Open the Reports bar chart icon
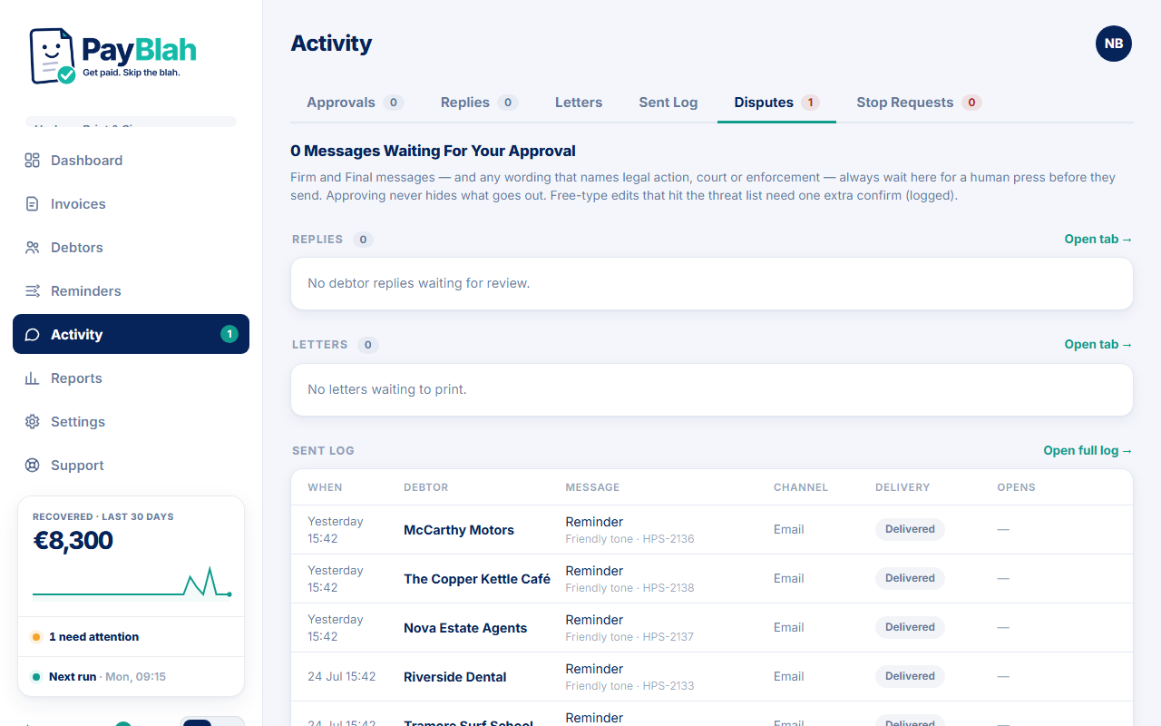The width and height of the screenshot is (1161, 726). click(x=33, y=378)
